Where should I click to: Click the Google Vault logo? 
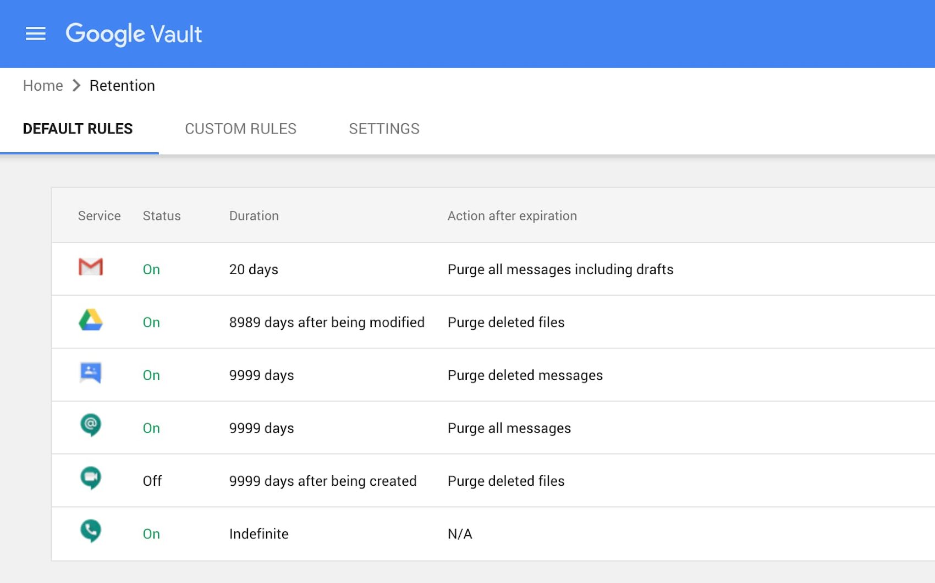134,34
